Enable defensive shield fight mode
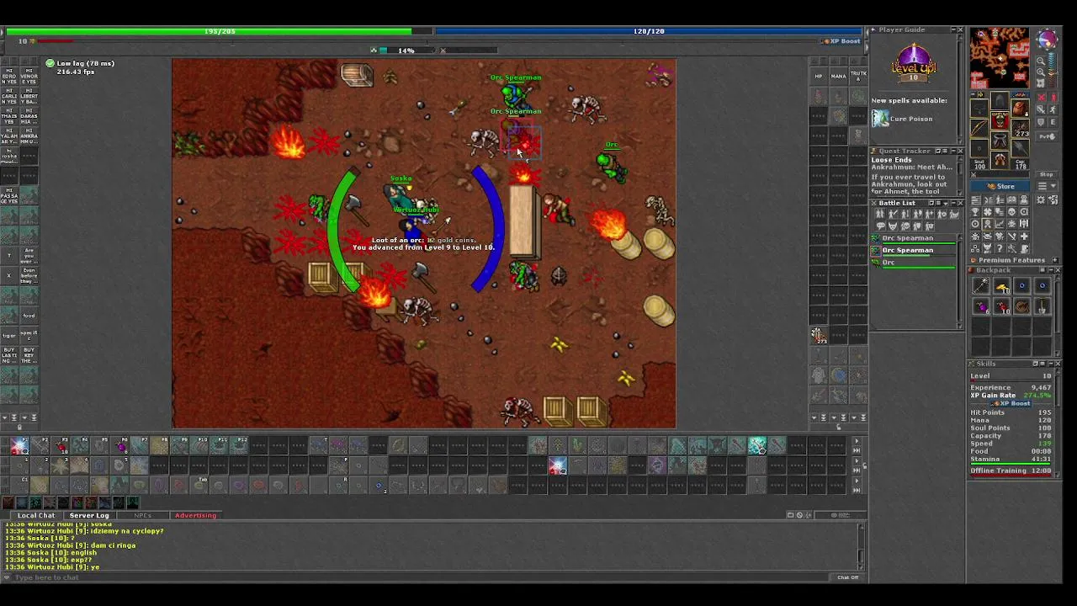Viewport: 1077px width, 606px height. coord(1041,122)
